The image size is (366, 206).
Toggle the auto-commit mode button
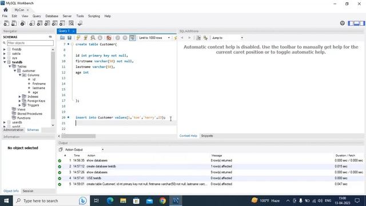[x=132, y=38]
